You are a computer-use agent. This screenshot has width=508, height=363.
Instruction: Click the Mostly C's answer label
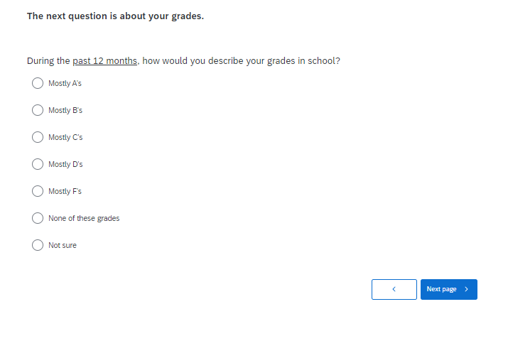coord(65,137)
